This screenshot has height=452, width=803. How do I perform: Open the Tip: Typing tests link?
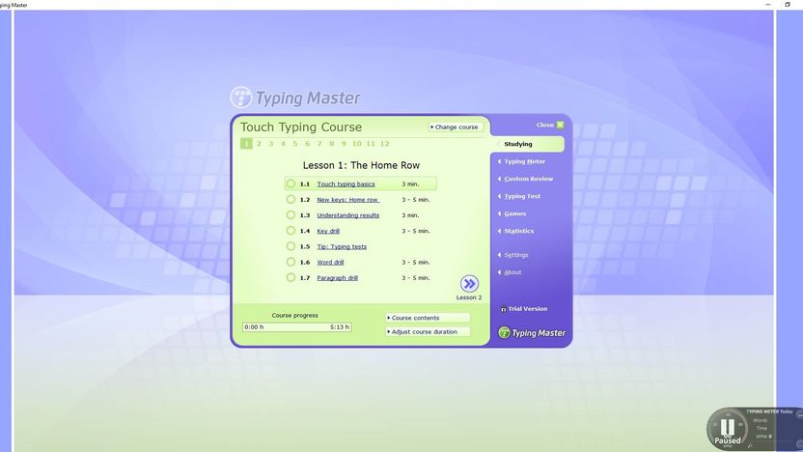[x=342, y=246]
